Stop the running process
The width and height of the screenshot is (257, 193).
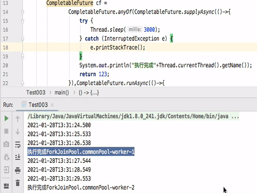point(6,131)
